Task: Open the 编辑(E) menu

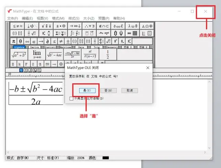Action: pos(27,18)
